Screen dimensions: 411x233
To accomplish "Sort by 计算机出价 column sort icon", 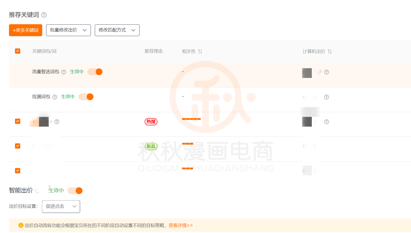I will (330, 51).
